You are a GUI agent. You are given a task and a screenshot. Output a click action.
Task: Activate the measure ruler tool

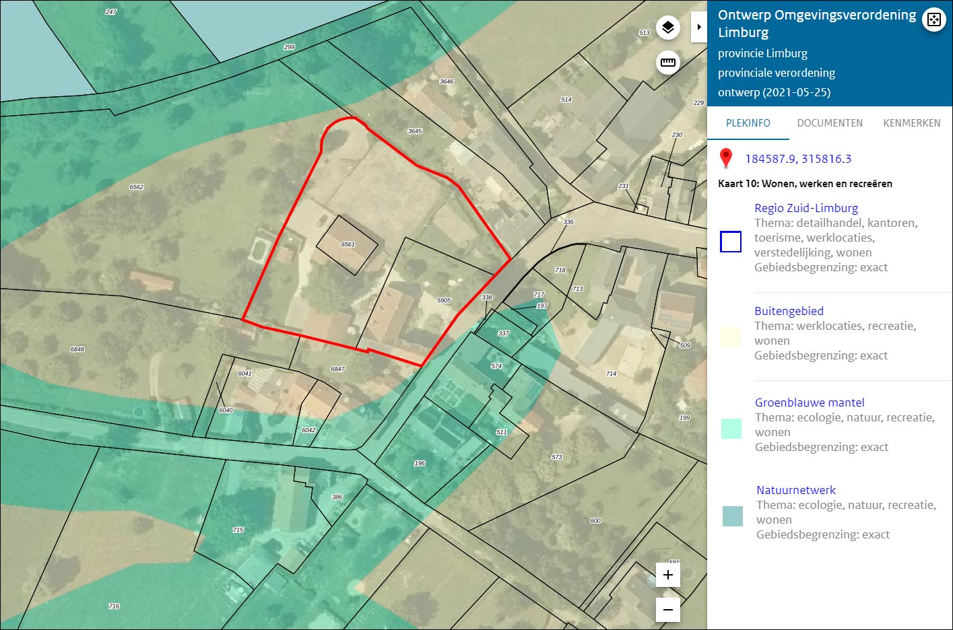pos(667,63)
